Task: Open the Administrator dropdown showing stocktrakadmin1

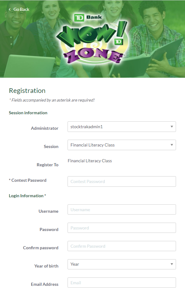Action: (122, 127)
